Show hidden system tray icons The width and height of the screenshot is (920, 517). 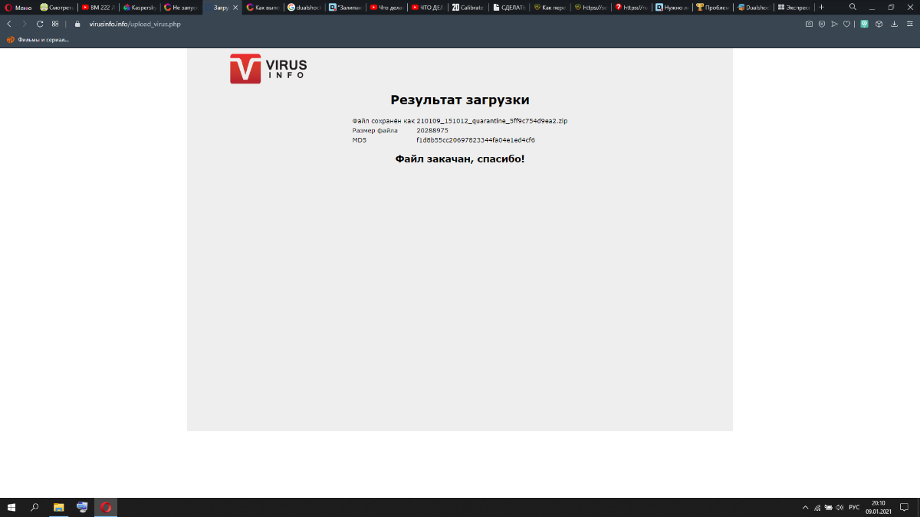coord(805,507)
